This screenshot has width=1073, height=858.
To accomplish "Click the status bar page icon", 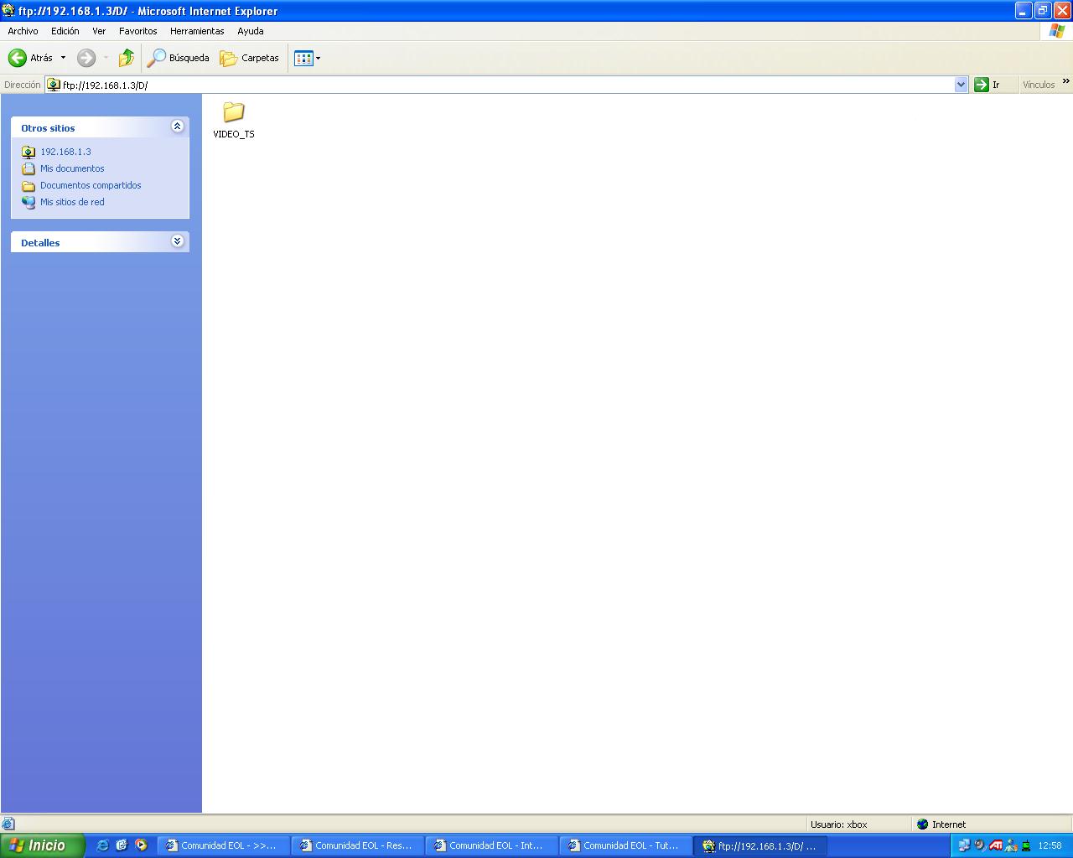I will point(8,824).
